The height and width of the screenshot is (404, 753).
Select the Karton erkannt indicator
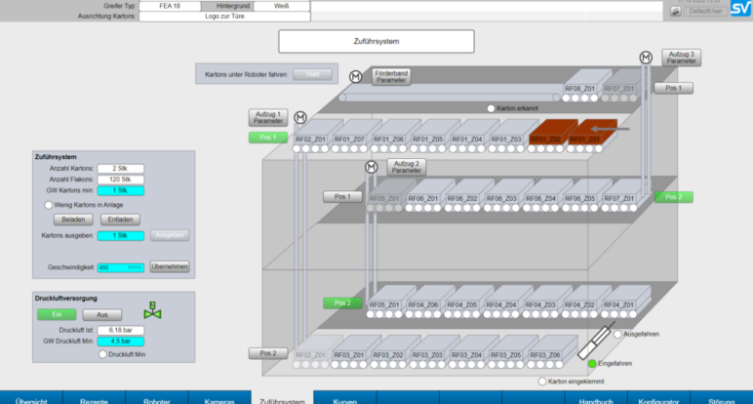click(x=491, y=108)
